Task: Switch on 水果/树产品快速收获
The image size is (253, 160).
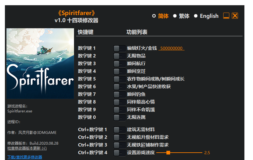Action: coord(119,87)
